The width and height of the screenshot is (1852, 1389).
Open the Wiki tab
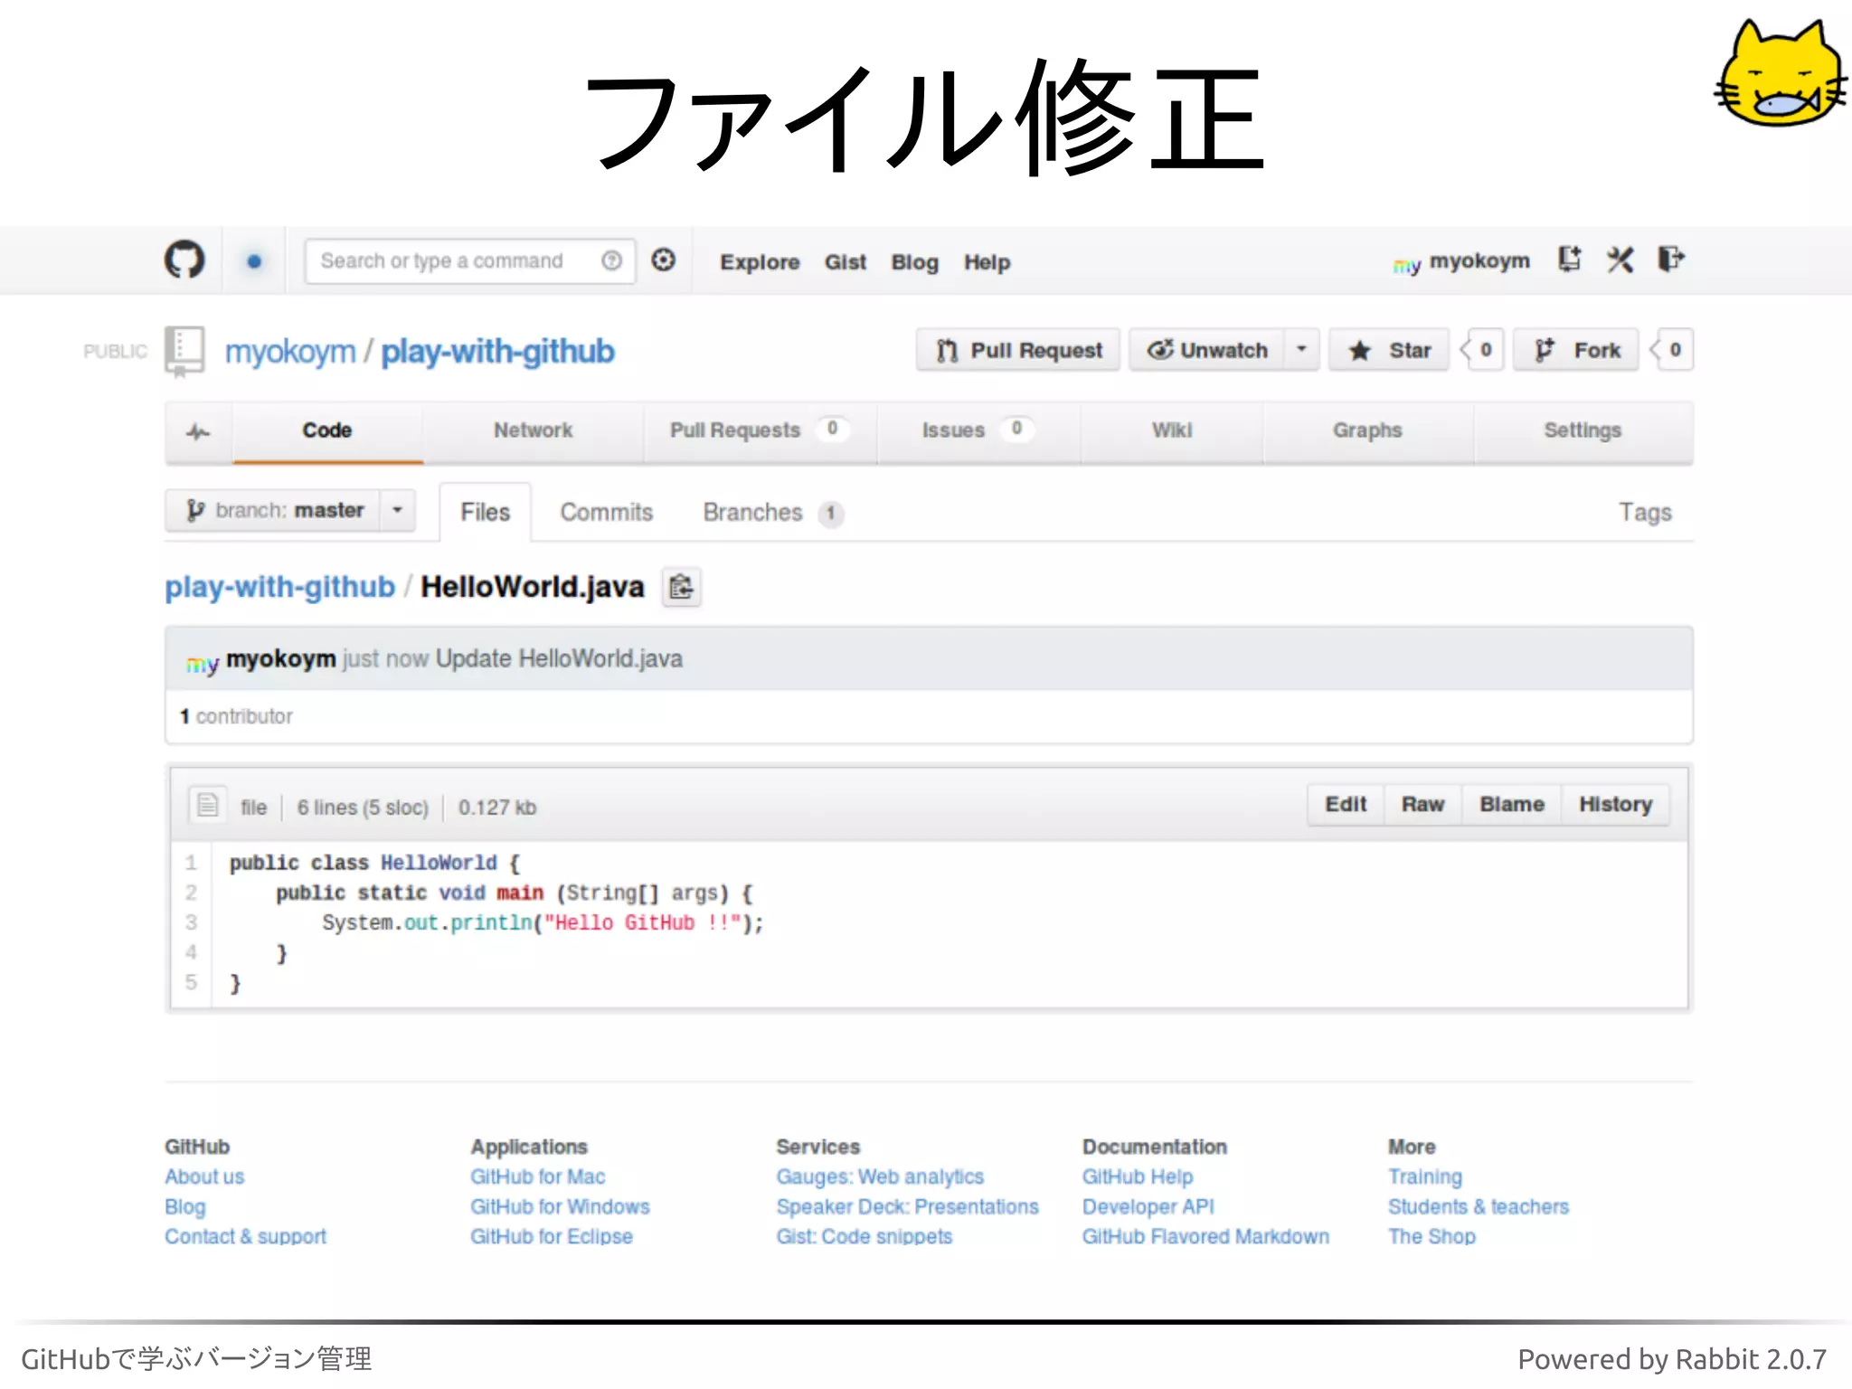pyautogui.click(x=1172, y=430)
